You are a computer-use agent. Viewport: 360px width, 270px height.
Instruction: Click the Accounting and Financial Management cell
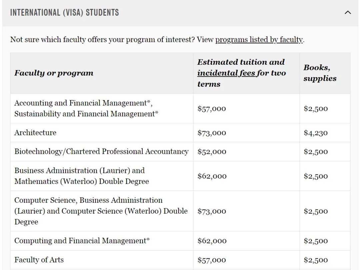tap(102, 108)
